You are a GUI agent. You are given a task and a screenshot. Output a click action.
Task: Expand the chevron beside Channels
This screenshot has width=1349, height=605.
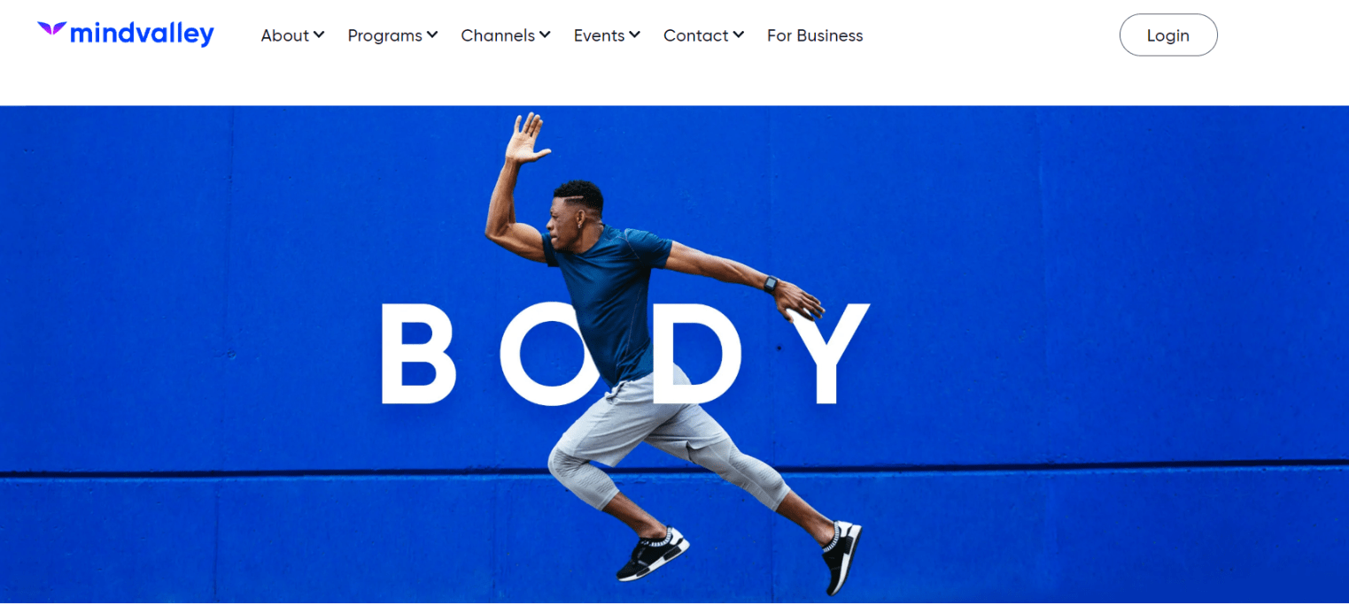tap(545, 34)
